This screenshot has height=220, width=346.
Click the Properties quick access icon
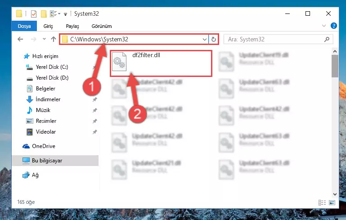[x=34, y=14]
